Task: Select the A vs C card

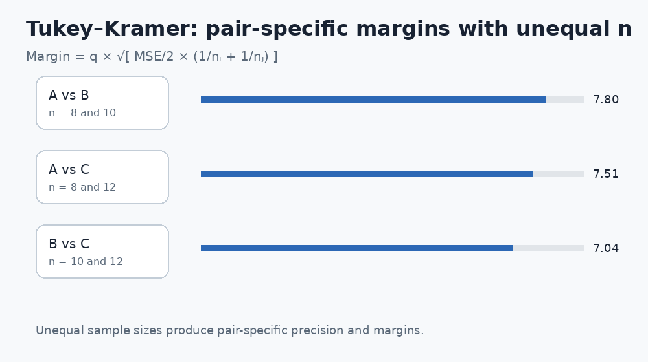Action: tap(102, 177)
